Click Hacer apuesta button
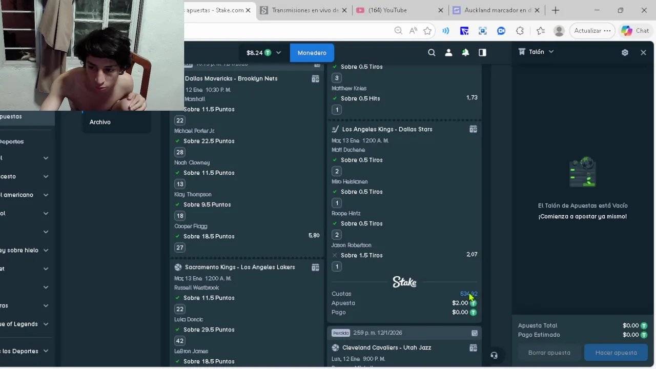Image resolution: width=656 pixels, height=369 pixels. 616,353
